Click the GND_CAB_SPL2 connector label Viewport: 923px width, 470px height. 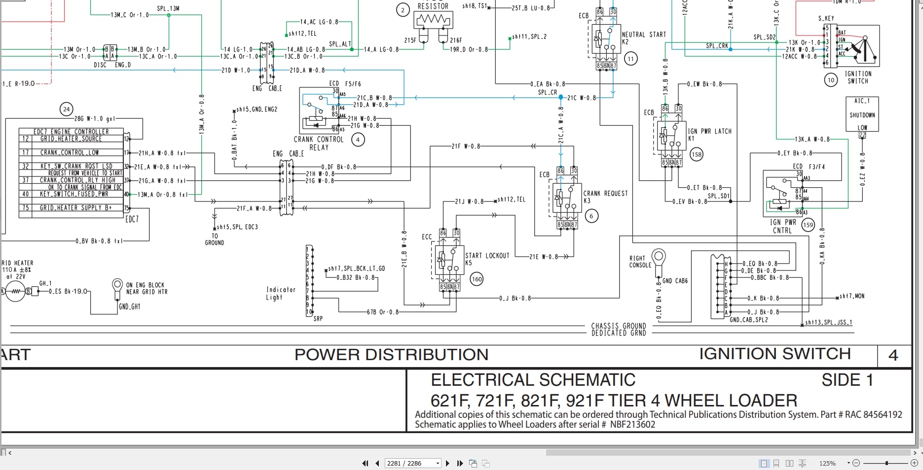point(749,320)
